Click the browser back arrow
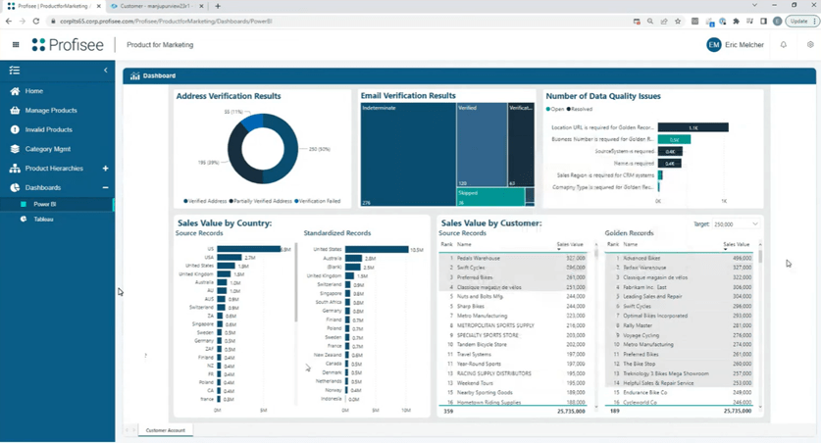The width and height of the screenshot is (821, 443). 9,22
